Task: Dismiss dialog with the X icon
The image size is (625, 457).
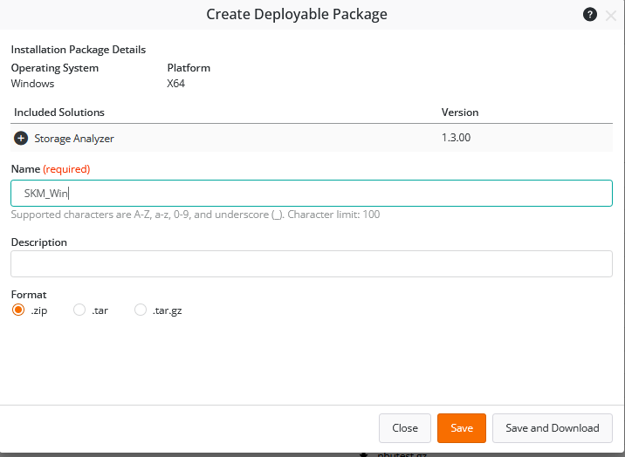Action: (610, 15)
